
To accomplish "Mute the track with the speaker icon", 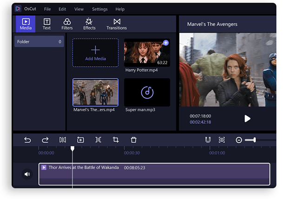I will [x=27, y=174].
